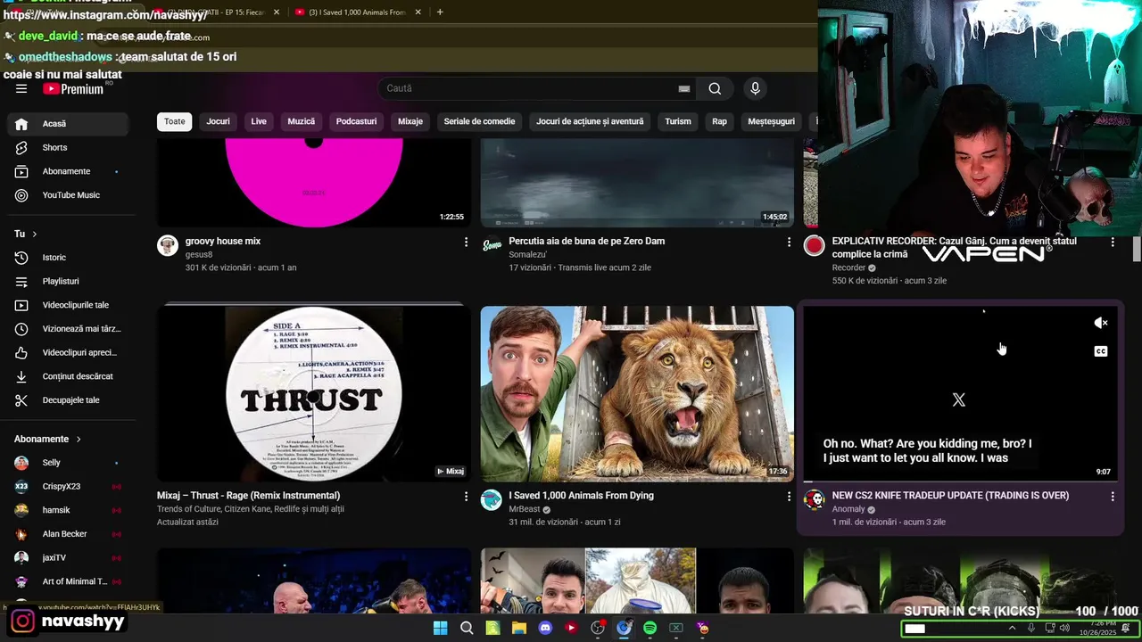
Task: Select the Meșteșuguri filter chip
Action: pyautogui.click(x=771, y=121)
